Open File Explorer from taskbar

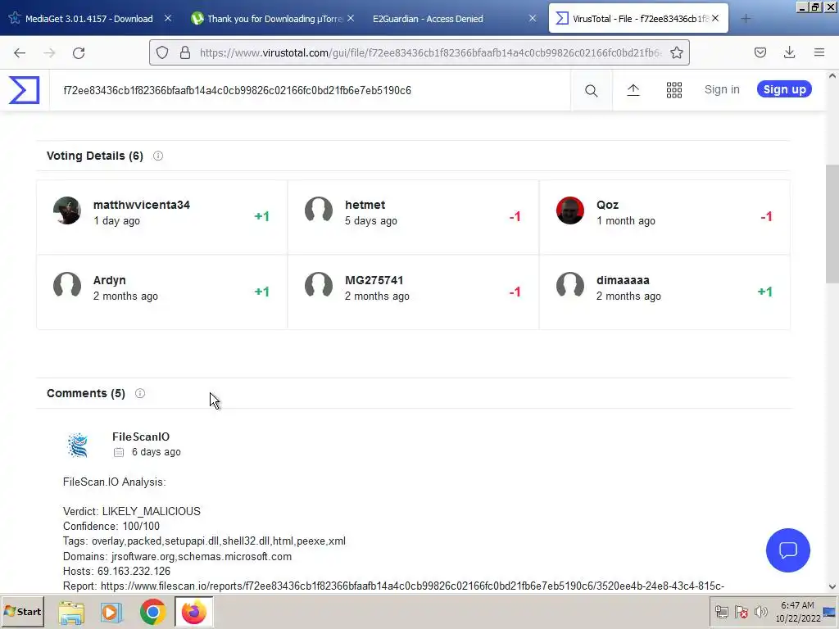(x=71, y=612)
